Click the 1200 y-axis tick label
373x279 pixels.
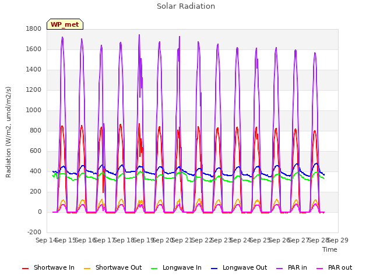pyautogui.click(x=34, y=90)
